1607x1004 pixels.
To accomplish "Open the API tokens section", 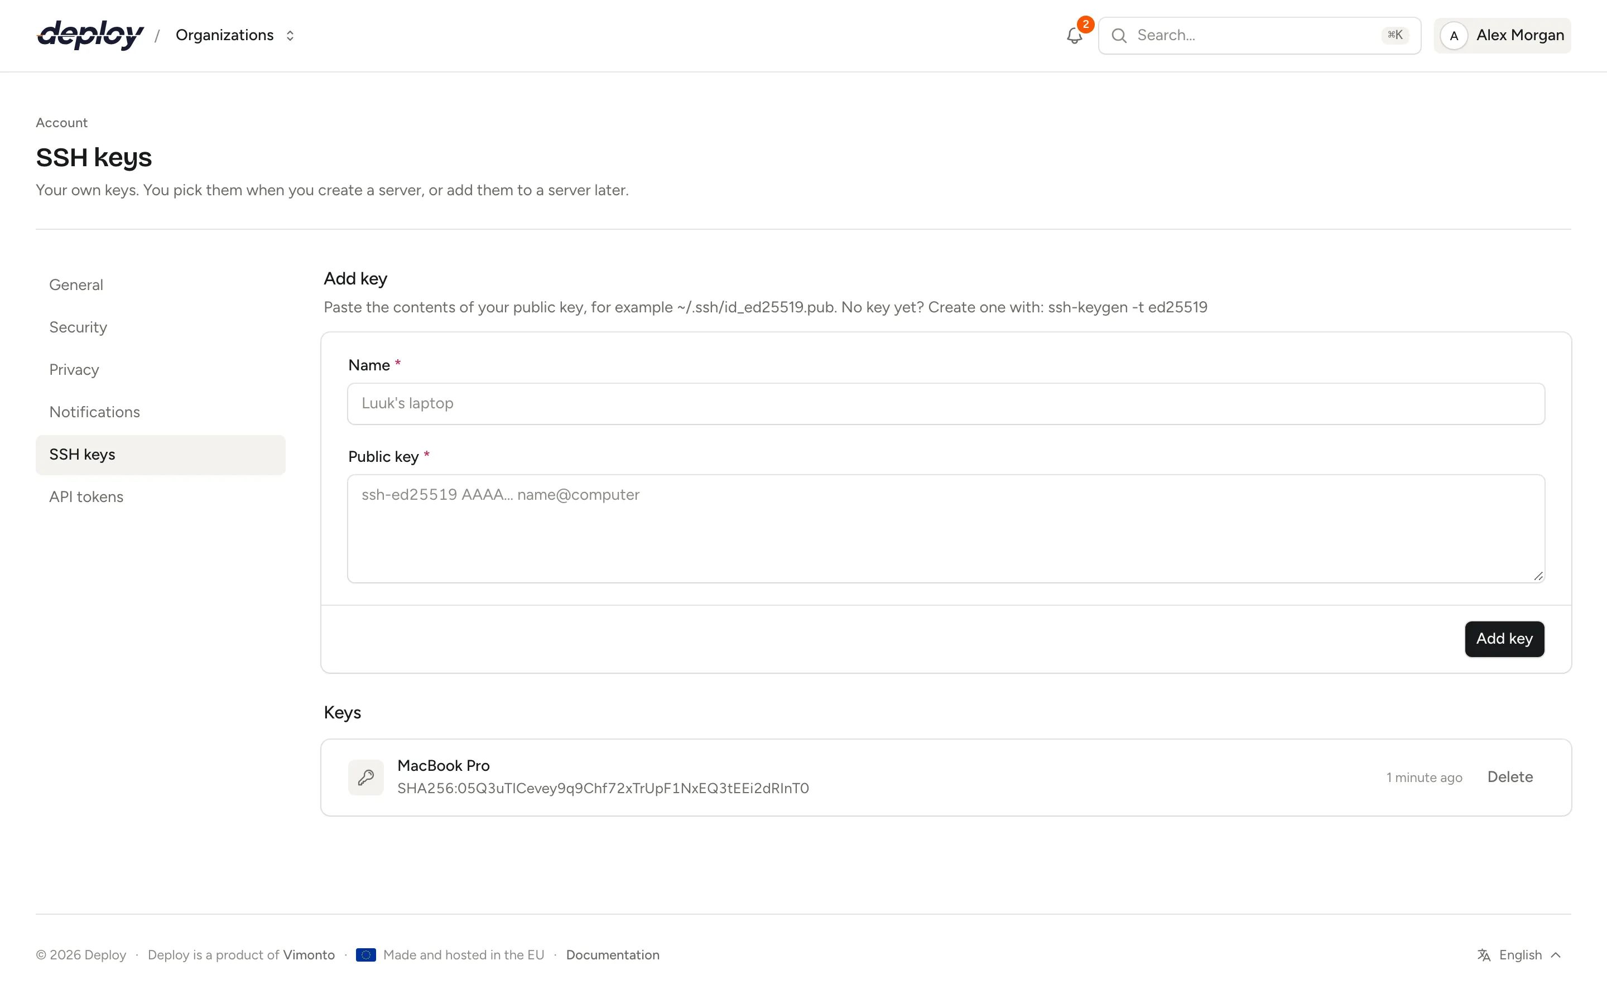I will point(161,498).
